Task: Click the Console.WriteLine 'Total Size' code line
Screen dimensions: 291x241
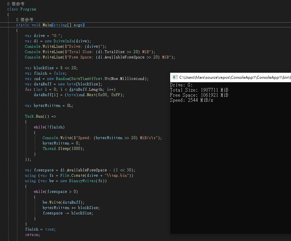Action: 90,52
